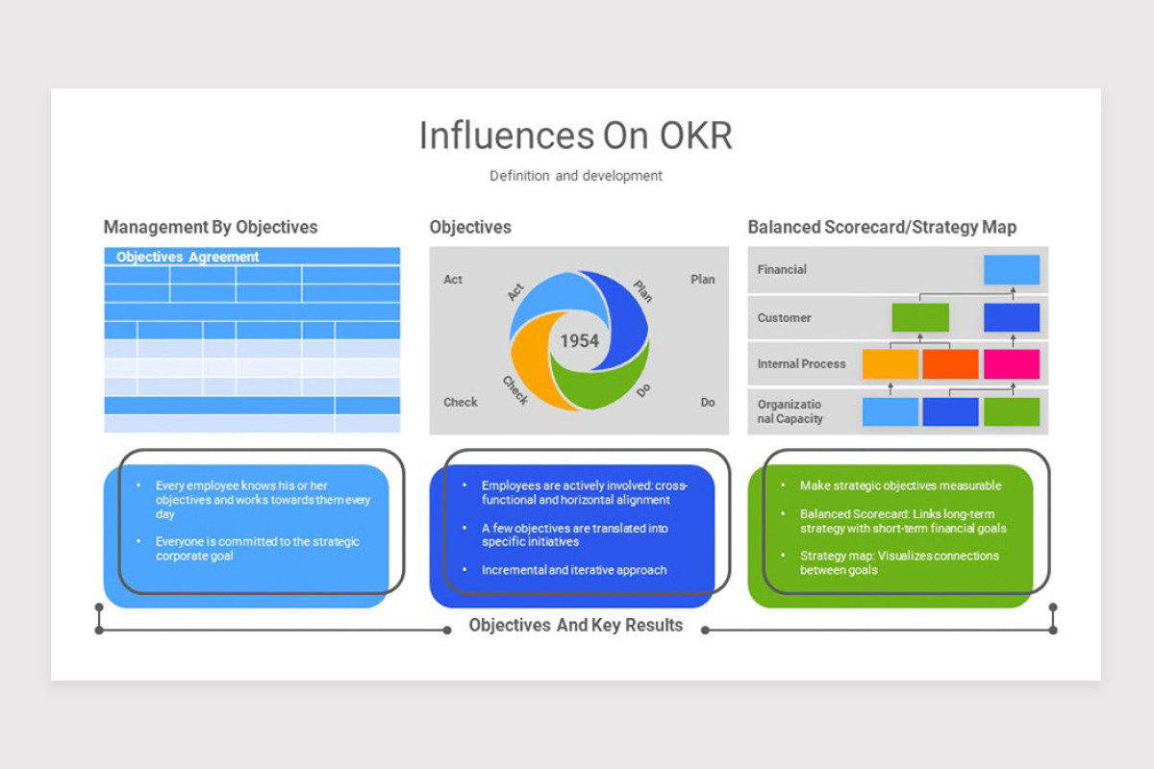Select the 'Definition and development' subtitle

click(575, 176)
